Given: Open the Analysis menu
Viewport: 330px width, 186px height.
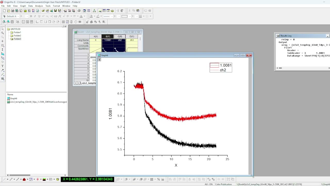Looking at the screenshot, I should point(39,6).
